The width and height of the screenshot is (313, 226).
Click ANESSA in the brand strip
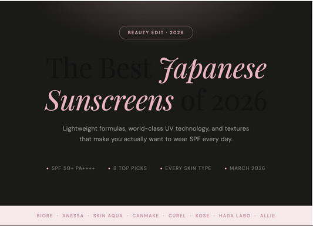point(73,216)
